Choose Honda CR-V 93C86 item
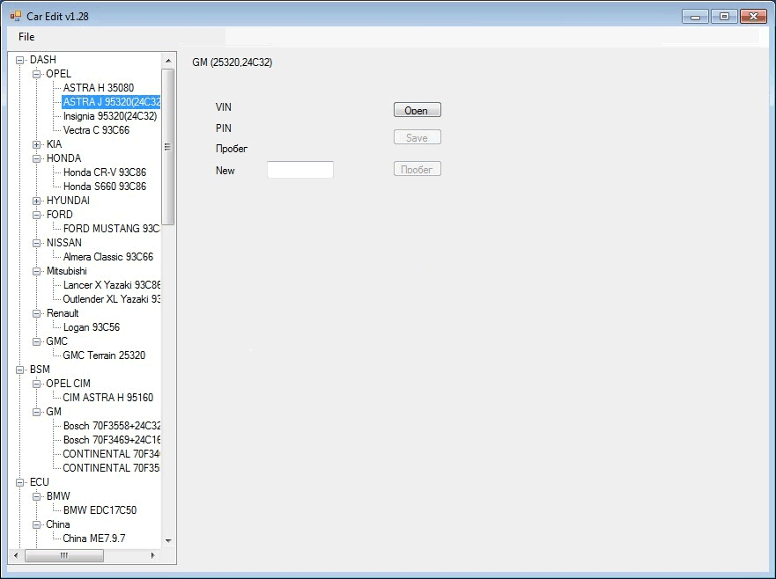 coord(104,172)
